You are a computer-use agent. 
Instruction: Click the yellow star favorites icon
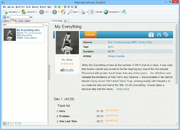click(13, 123)
